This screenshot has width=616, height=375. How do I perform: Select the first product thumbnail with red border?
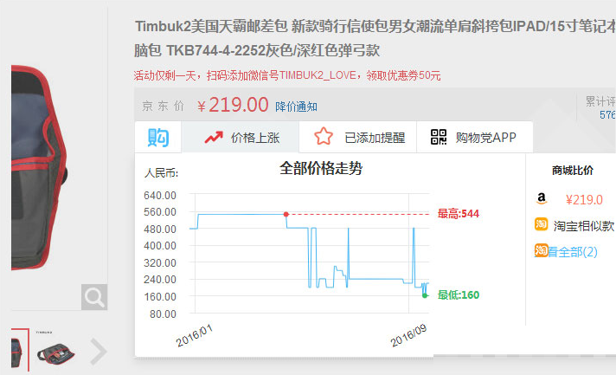pyautogui.click(x=20, y=350)
